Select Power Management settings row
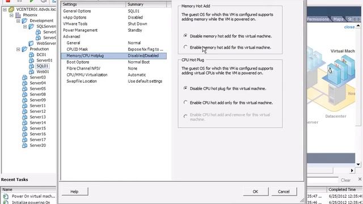Screen dimensions: 363x204 click(x=113, y=30)
